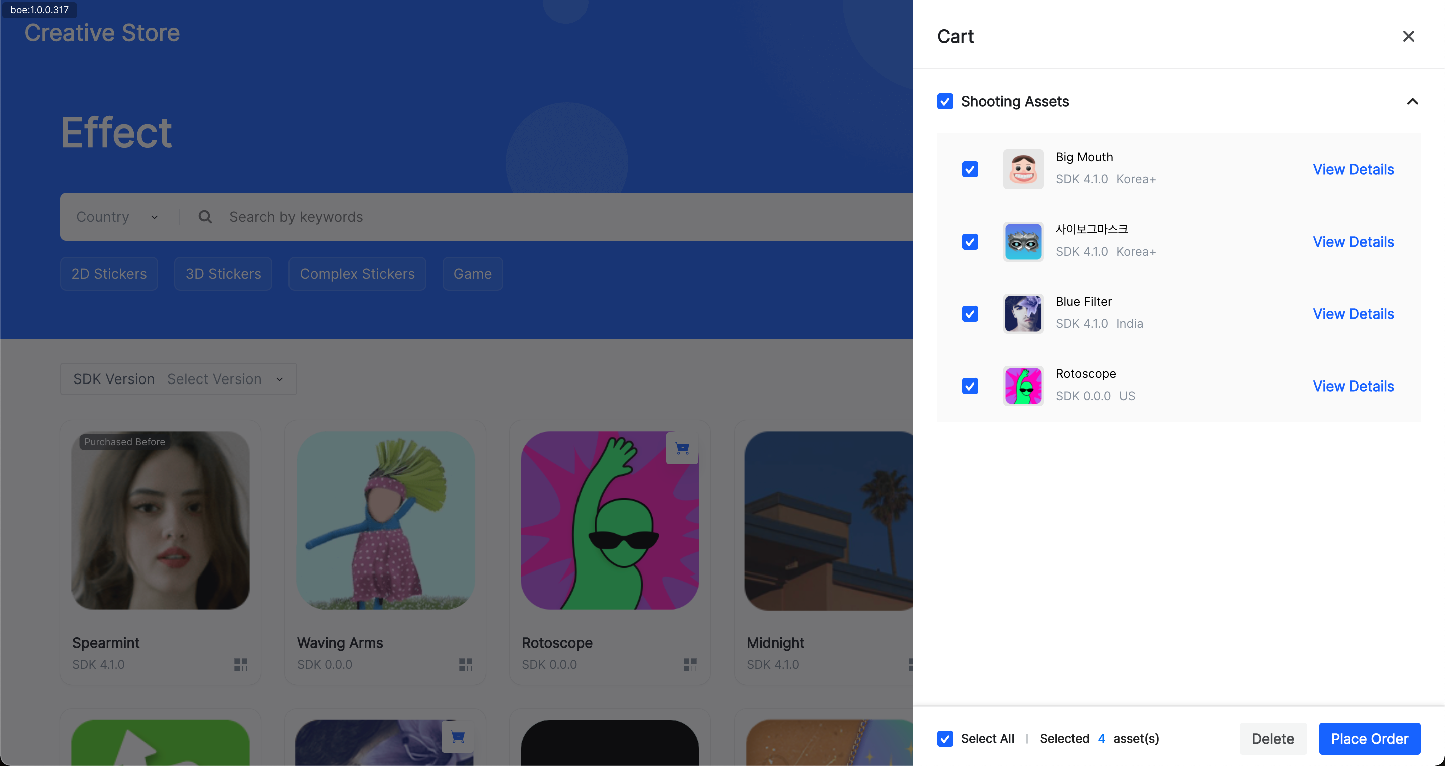
Task: Open the Country dropdown
Action: tap(117, 217)
